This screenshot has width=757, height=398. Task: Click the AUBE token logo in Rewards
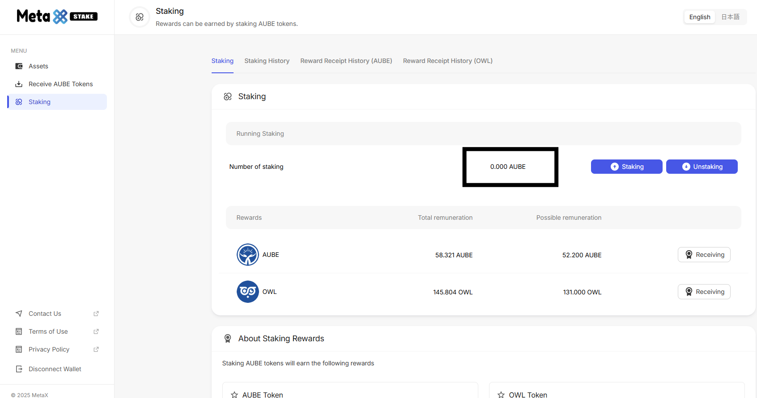tap(247, 255)
